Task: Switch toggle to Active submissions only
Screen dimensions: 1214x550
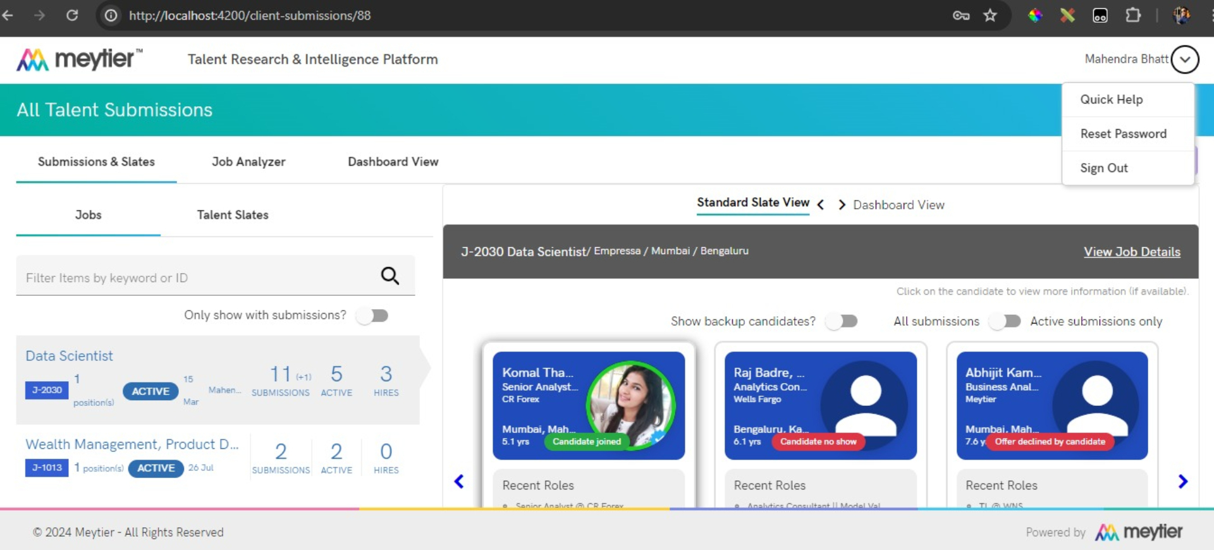Action: click(1005, 321)
